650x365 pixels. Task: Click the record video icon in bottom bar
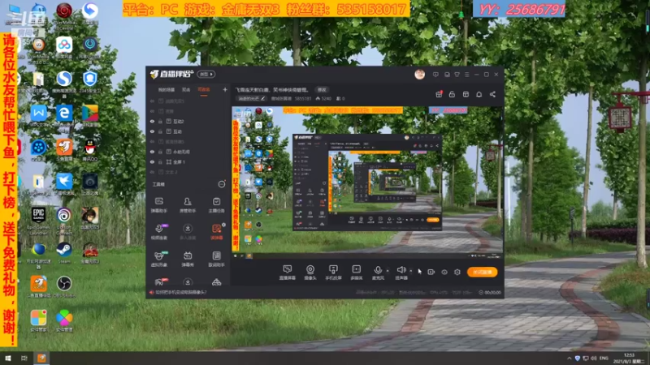pyautogui.click(x=431, y=272)
